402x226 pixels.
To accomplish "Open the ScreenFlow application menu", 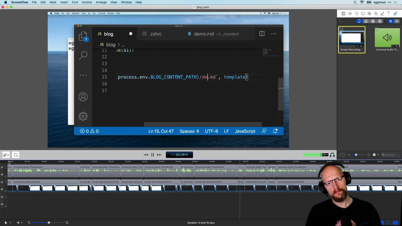I will [x=19, y=2].
